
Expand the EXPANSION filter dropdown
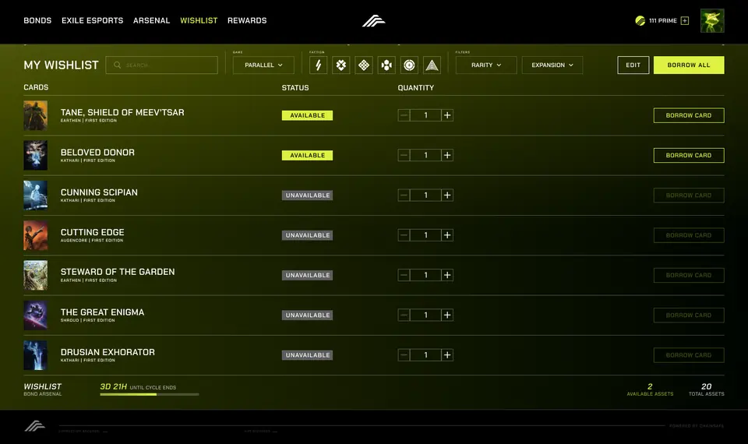(552, 65)
